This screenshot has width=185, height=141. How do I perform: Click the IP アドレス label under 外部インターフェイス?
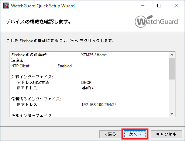tap(28, 88)
